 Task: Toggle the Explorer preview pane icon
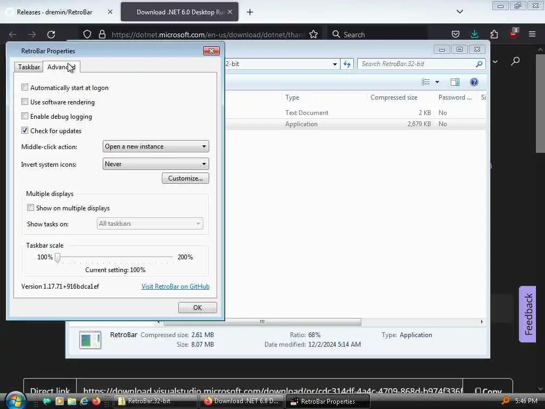pyautogui.click(x=455, y=81)
